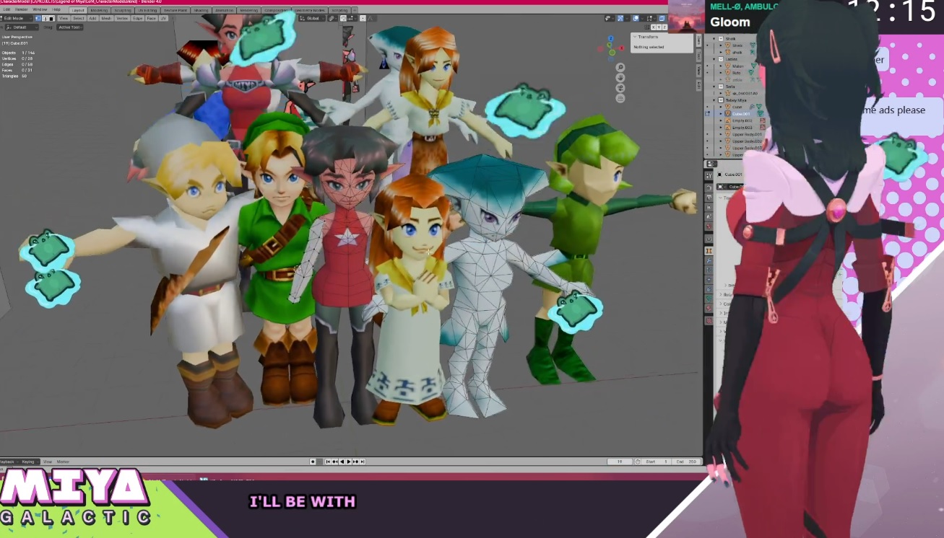Image resolution: width=944 pixels, height=538 pixels.
Task: Open the Texture properties tab icon
Action: click(x=709, y=319)
